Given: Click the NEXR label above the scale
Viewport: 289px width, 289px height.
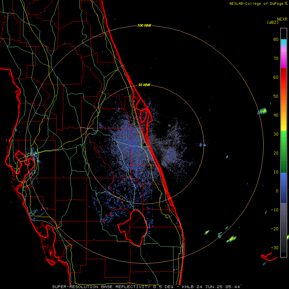Looking at the screenshot, I should tap(282, 19).
